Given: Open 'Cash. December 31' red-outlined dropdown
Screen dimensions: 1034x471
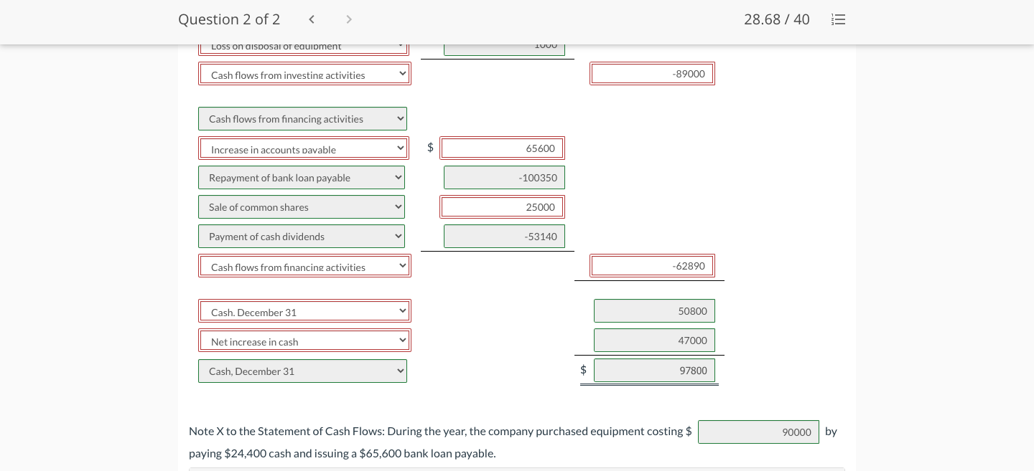Looking at the screenshot, I should coord(304,311).
